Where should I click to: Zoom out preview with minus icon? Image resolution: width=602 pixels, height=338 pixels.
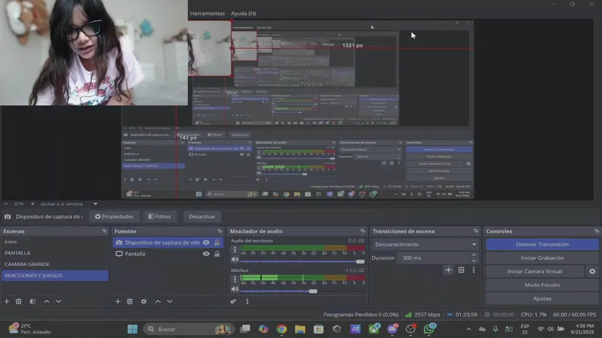click(x=6, y=204)
